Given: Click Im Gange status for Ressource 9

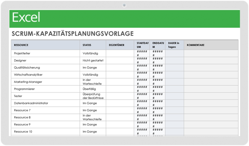Looking at the screenshot, I should pyautogui.click(x=93, y=125).
